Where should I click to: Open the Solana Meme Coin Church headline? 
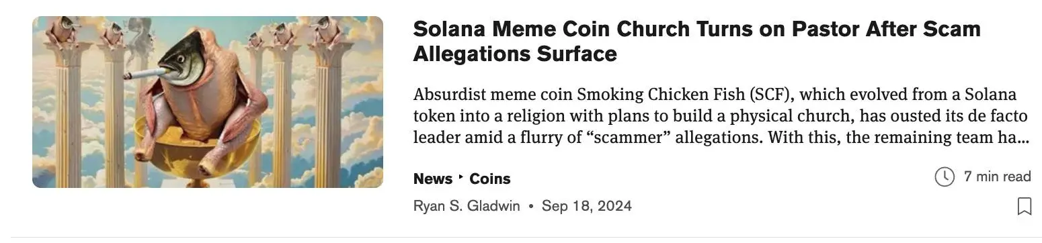point(696,41)
